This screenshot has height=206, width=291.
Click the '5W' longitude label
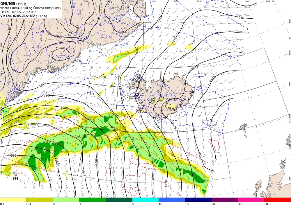coord(223,1)
